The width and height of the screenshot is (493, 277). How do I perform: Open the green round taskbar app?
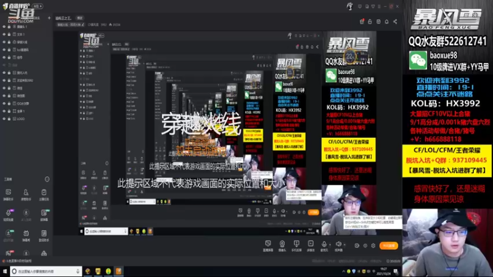click(x=108, y=271)
